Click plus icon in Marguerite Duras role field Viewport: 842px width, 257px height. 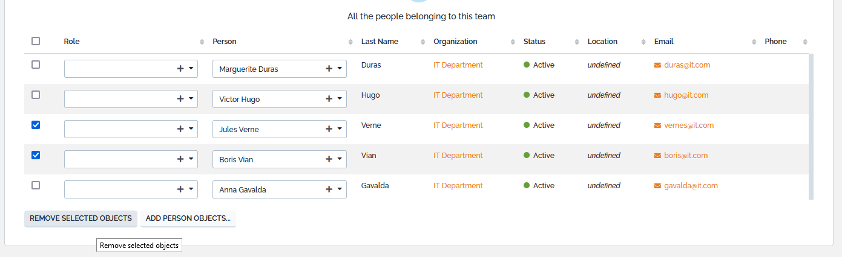coord(180,69)
